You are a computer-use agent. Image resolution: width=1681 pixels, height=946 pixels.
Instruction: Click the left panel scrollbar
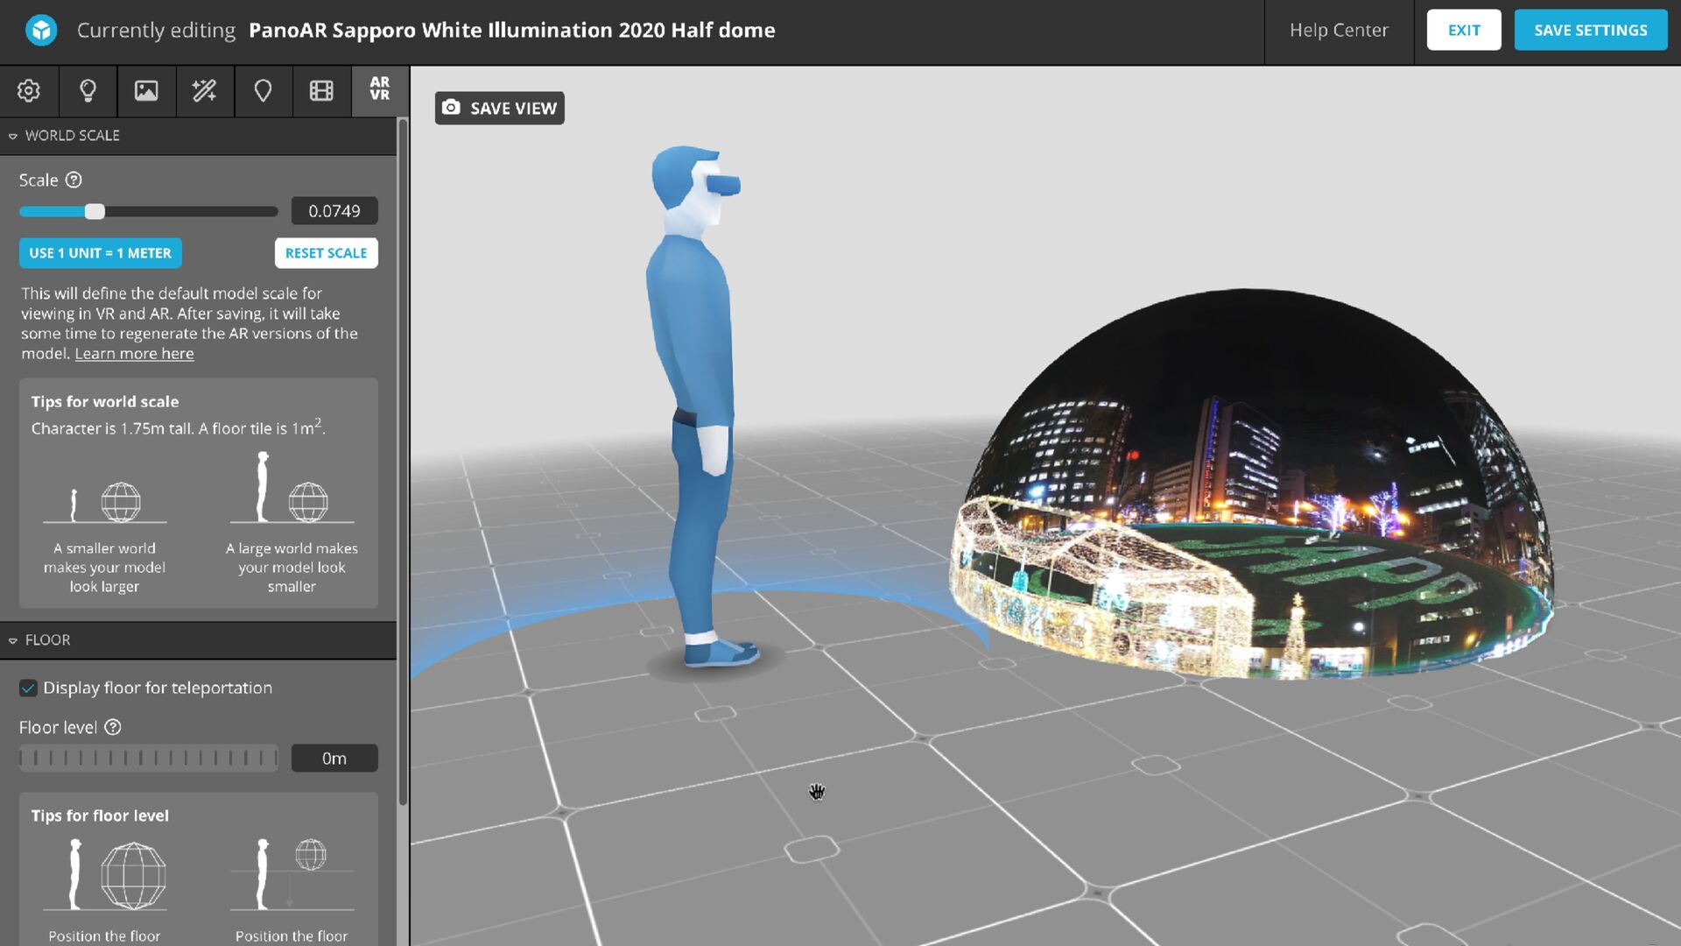[x=403, y=462]
